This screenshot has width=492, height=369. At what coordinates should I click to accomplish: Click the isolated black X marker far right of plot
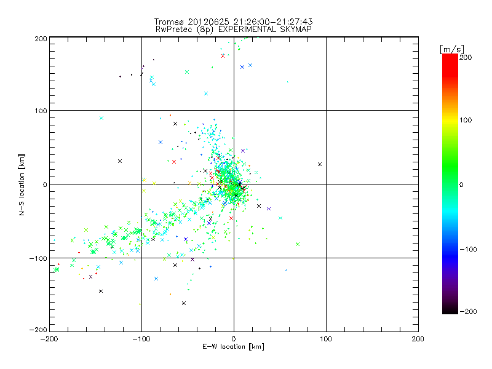[x=320, y=164]
